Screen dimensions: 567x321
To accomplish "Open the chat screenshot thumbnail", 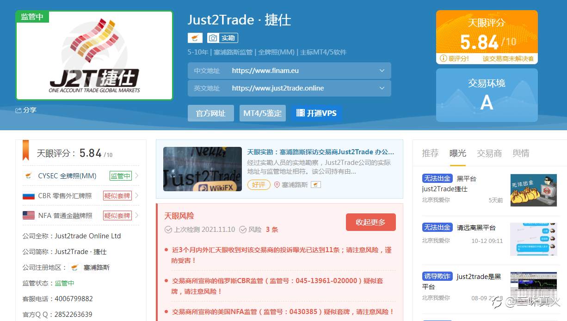I will click(x=533, y=239).
